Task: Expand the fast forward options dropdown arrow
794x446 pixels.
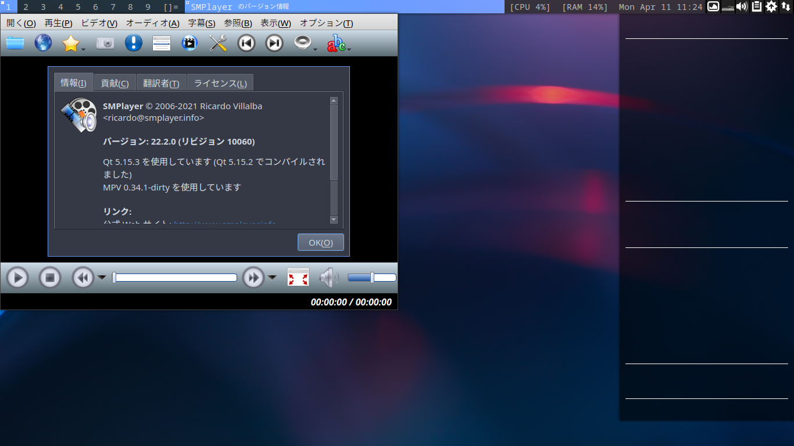Action: click(272, 278)
